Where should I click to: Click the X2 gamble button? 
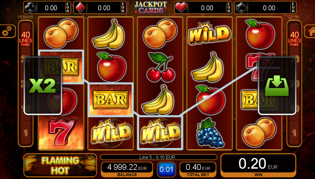[43, 86]
